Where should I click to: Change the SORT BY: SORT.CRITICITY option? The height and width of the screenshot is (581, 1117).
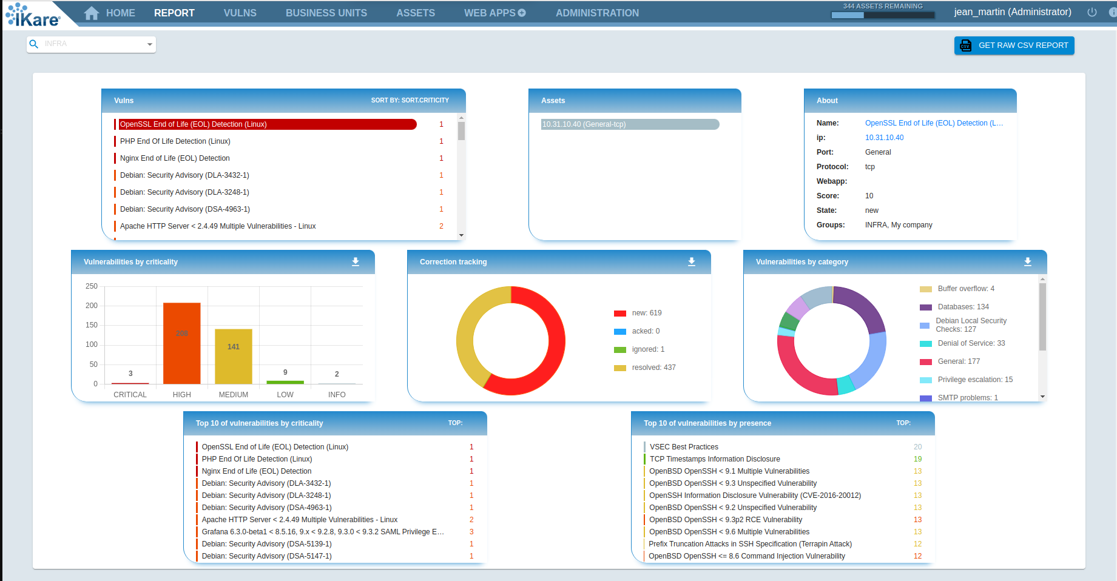[410, 101]
